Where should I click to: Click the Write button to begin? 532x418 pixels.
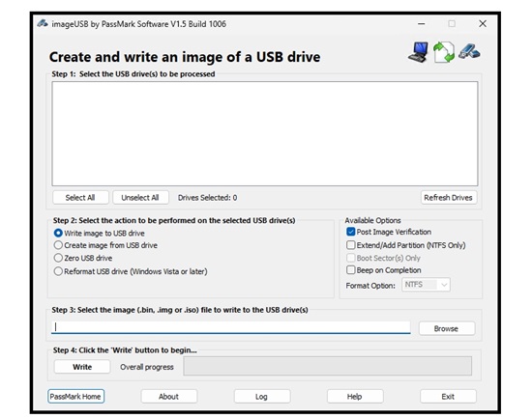(x=82, y=367)
